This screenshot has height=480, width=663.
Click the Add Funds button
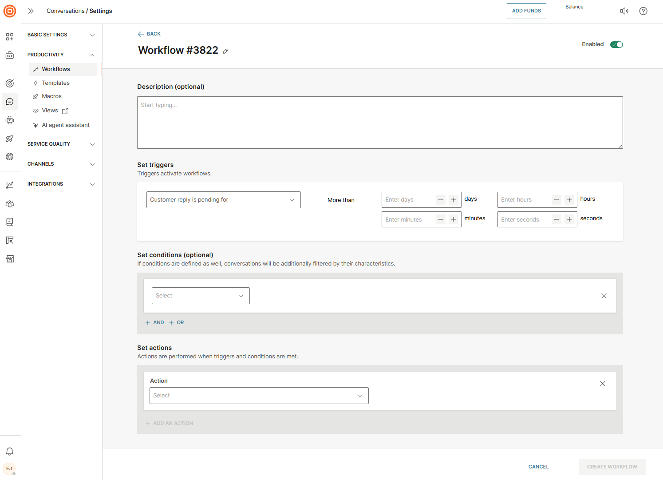point(526,11)
